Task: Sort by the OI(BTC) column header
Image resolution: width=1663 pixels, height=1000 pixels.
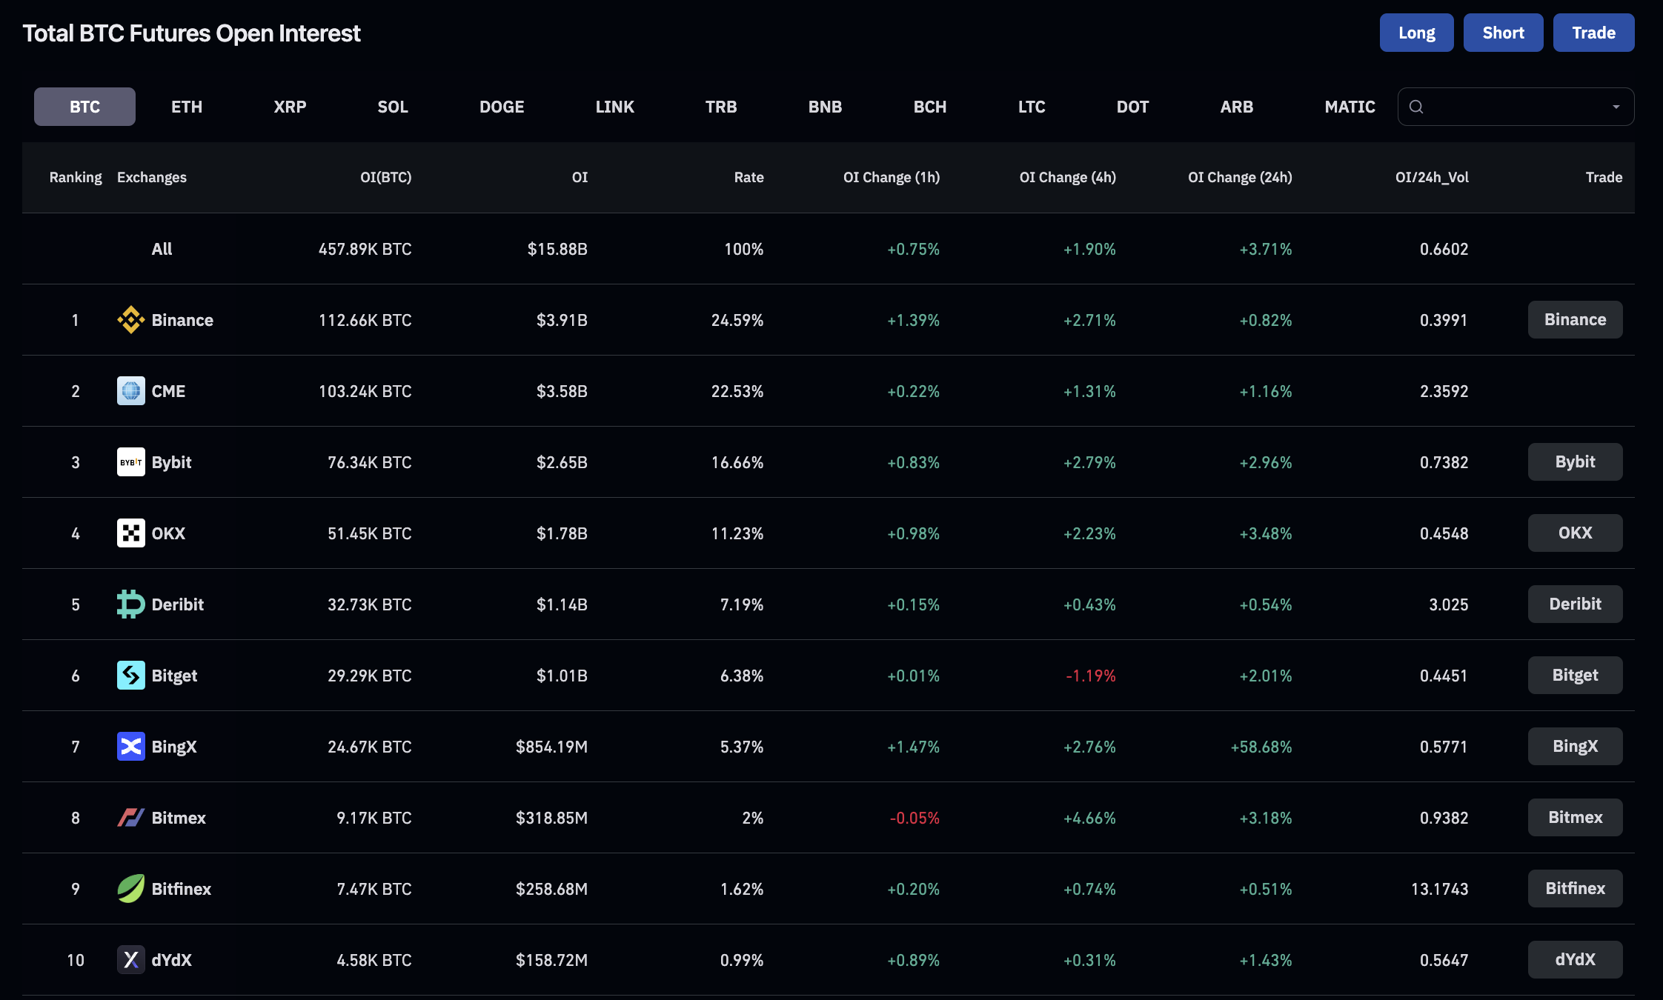Action: pyautogui.click(x=385, y=177)
